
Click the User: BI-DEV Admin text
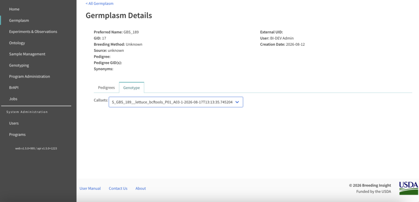[277, 38]
